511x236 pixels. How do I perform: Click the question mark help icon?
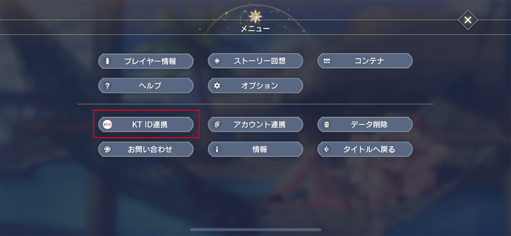coord(107,85)
